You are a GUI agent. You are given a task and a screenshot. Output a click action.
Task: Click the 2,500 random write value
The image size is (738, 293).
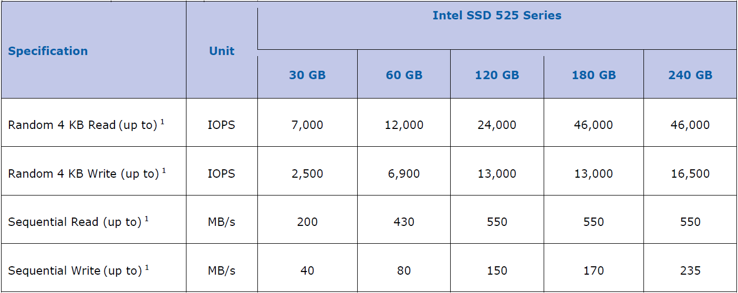tap(307, 173)
